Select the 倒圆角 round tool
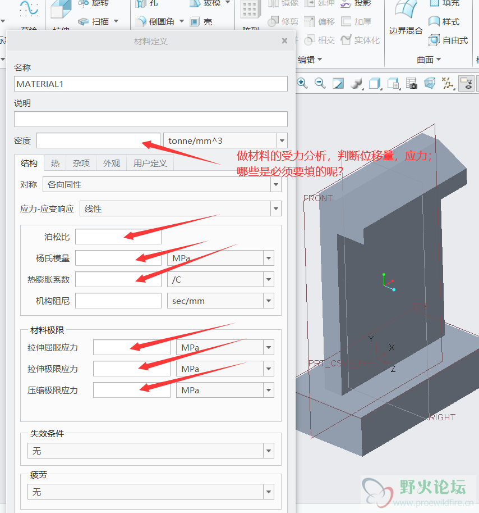The width and height of the screenshot is (479, 513). (155, 21)
